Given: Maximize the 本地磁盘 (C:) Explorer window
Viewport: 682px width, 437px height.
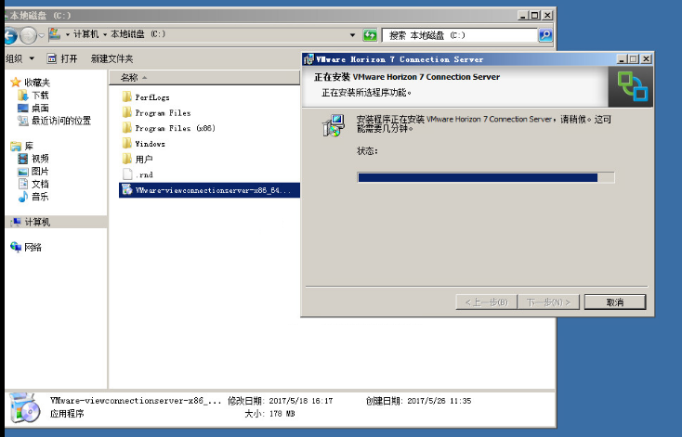Looking at the screenshot, I should pyautogui.click(x=535, y=15).
